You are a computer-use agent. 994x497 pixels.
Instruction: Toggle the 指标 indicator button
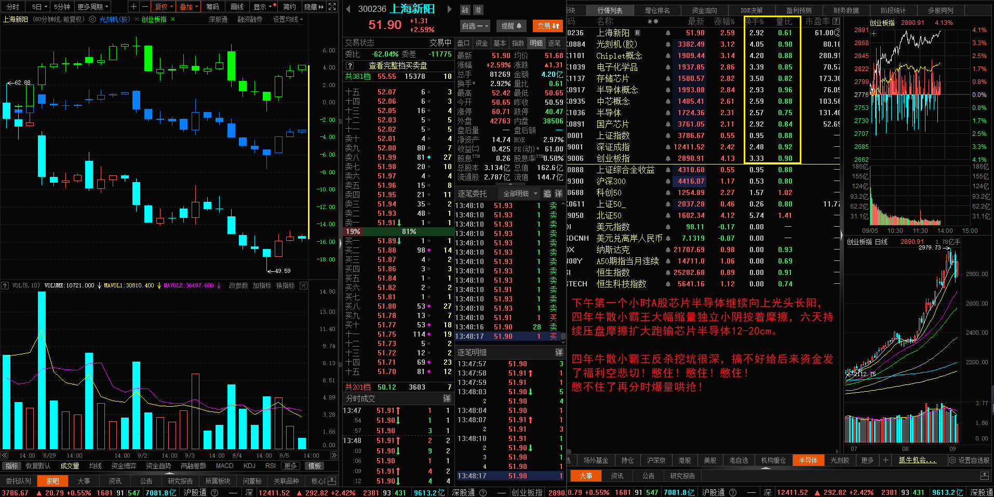click(11, 466)
